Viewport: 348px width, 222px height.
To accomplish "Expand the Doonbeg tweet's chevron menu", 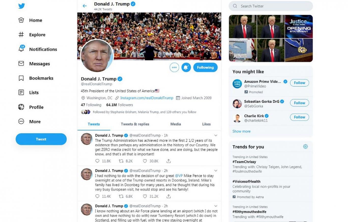I will click(216, 171).
